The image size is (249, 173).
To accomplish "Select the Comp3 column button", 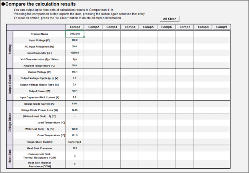I will point(112,27).
